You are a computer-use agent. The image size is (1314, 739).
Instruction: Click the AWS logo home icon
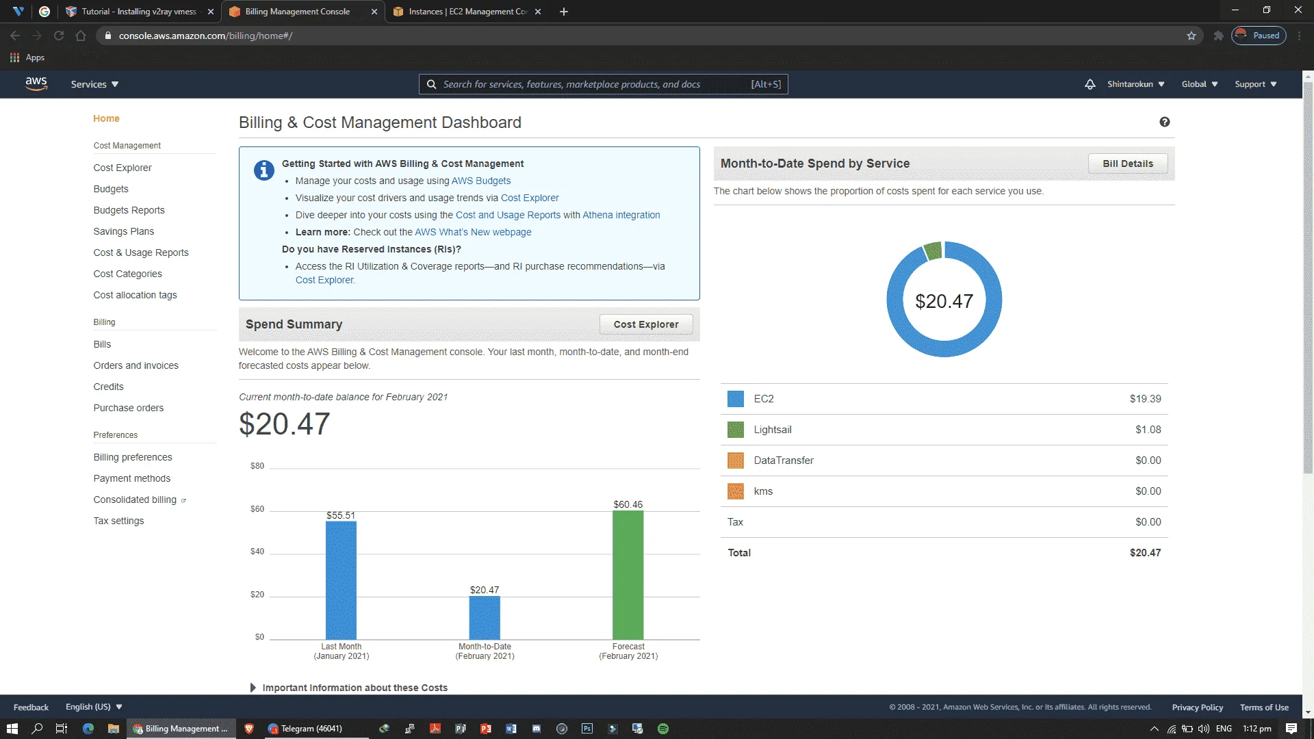click(36, 84)
